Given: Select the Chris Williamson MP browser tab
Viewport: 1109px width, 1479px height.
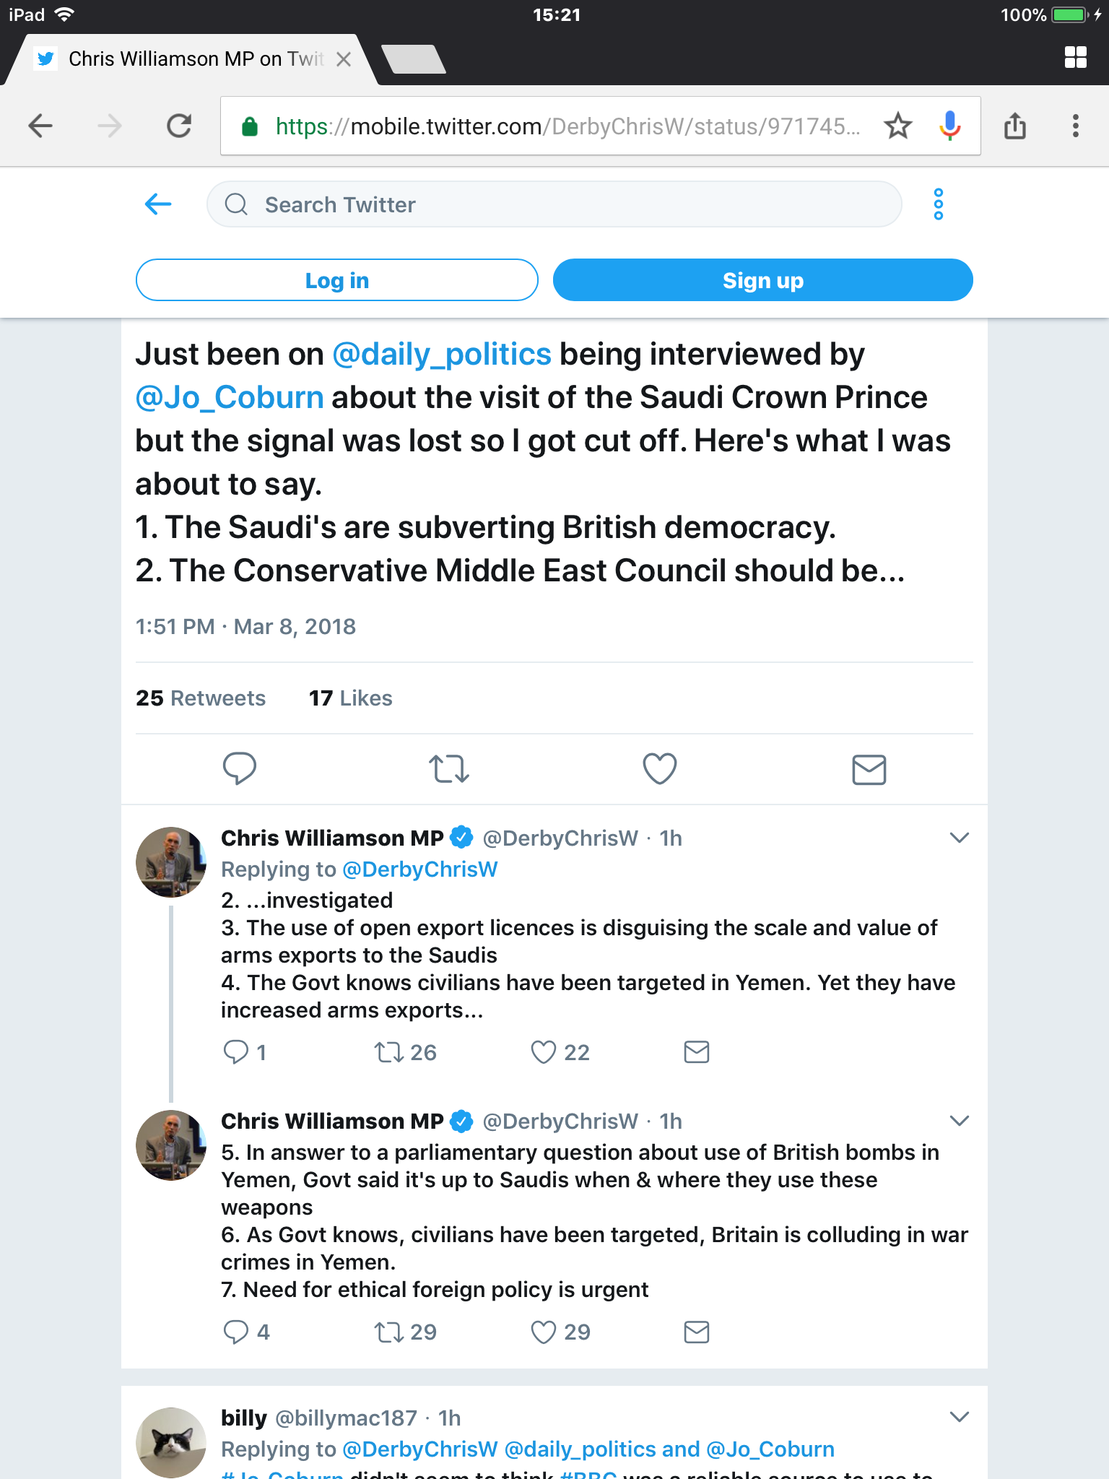Looking at the screenshot, I should tap(188, 59).
